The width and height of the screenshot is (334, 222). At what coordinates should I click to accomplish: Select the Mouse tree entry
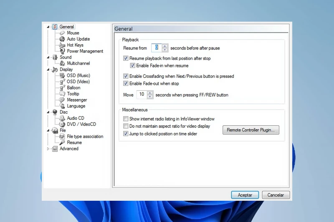point(73,33)
